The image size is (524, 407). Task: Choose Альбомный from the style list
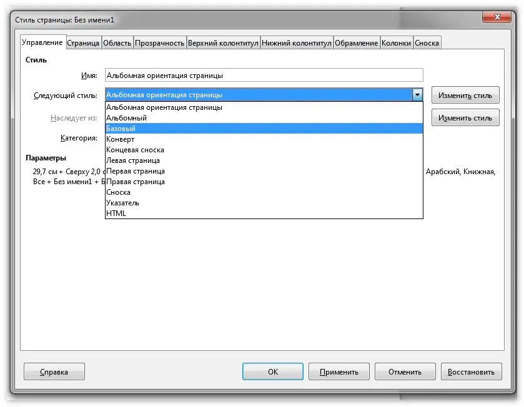264,118
